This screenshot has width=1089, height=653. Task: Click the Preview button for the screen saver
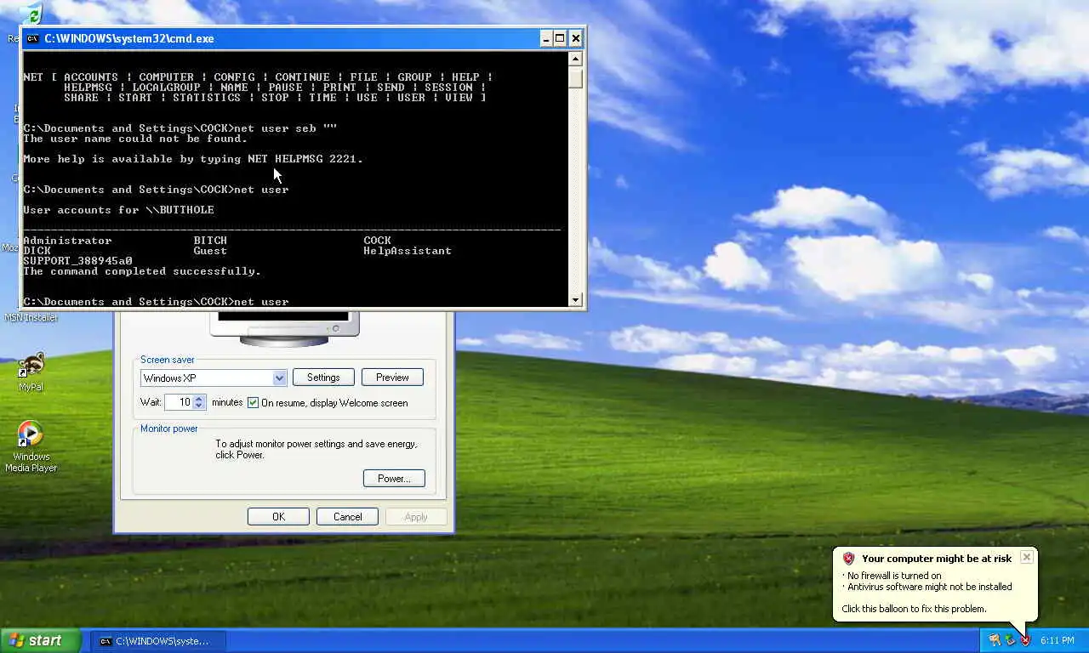tap(392, 378)
